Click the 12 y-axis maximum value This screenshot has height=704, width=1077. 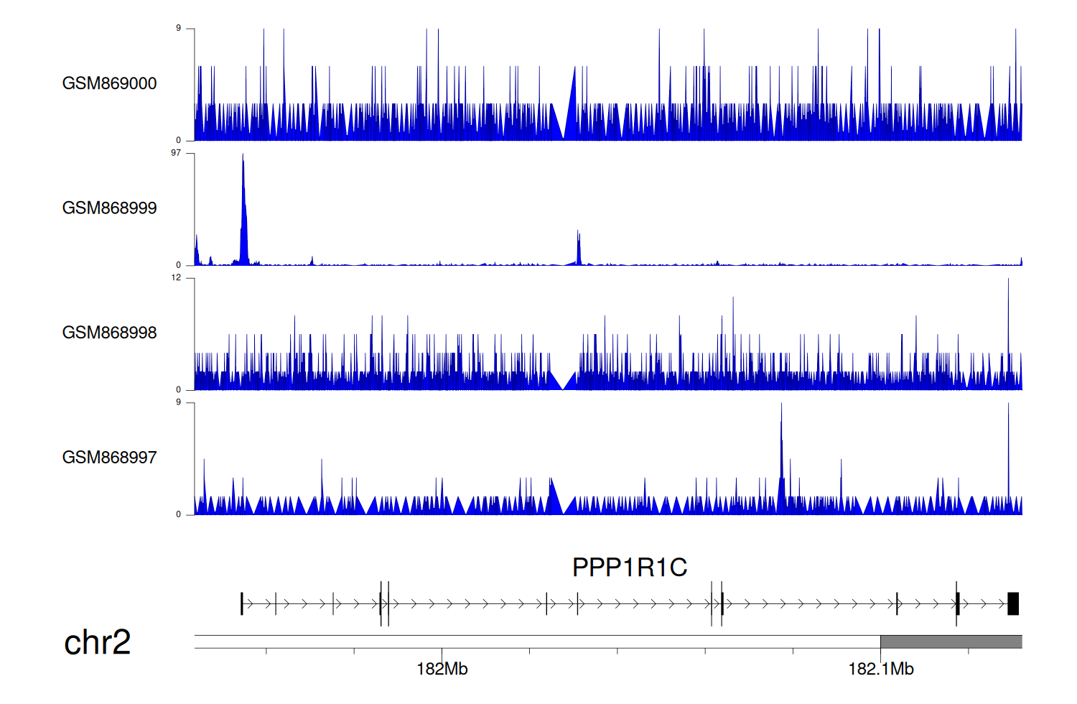click(176, 278)
